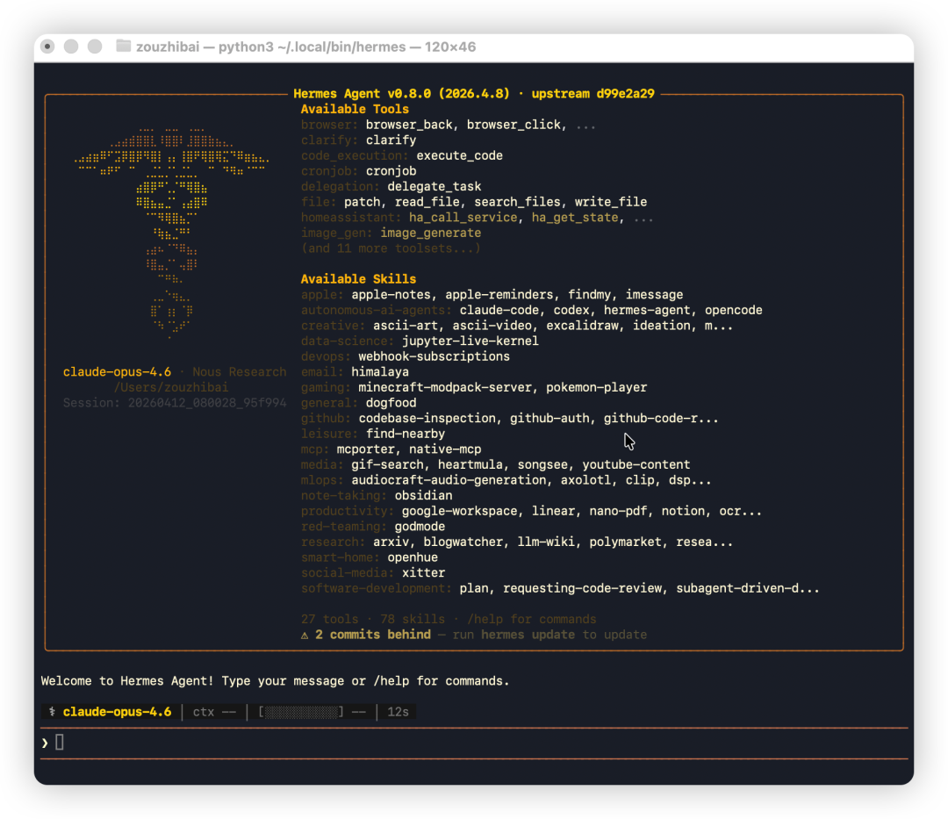Viewport: 948px width, 819px height.
Task: Click 'patch' in file tools
Action: (x=363, y=202)
